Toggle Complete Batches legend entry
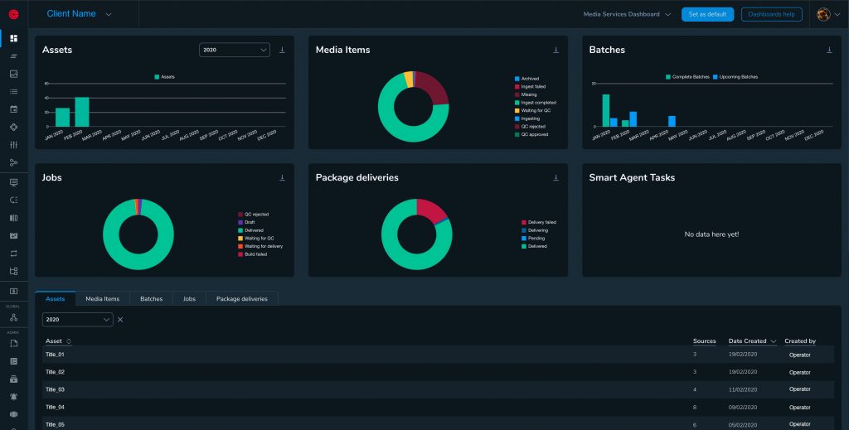The width and height of the screenshot is (849, 430). pos(687,77)
